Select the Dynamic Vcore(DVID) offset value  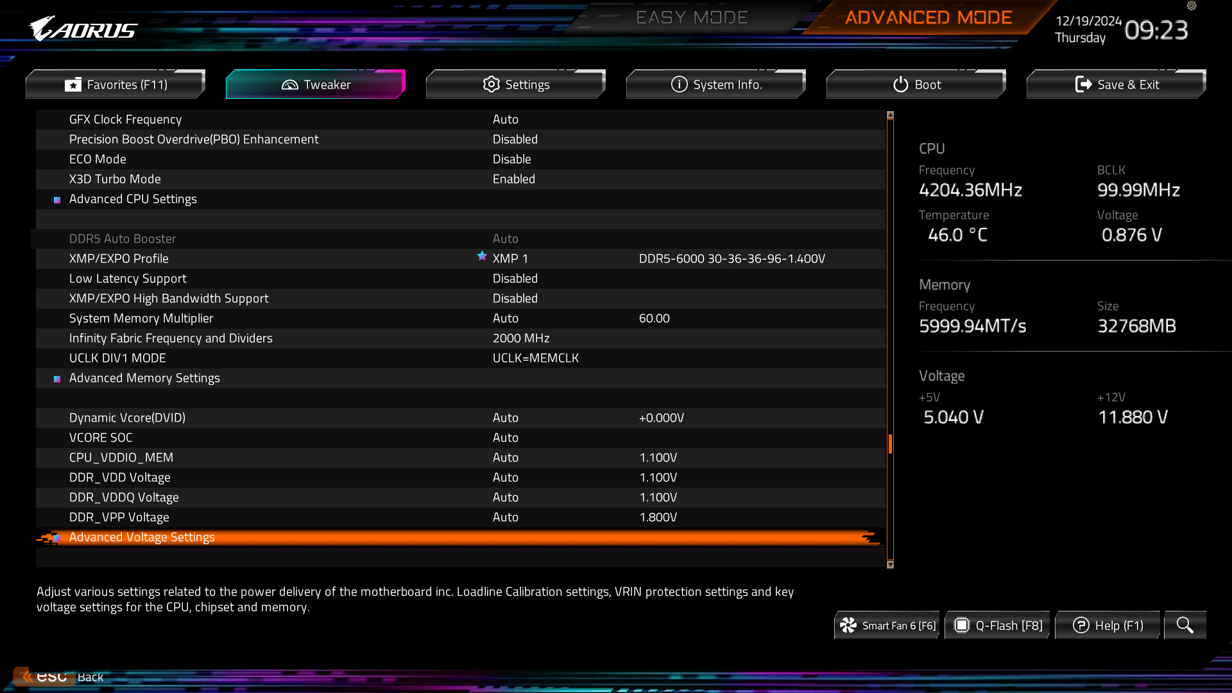(661, 418)
